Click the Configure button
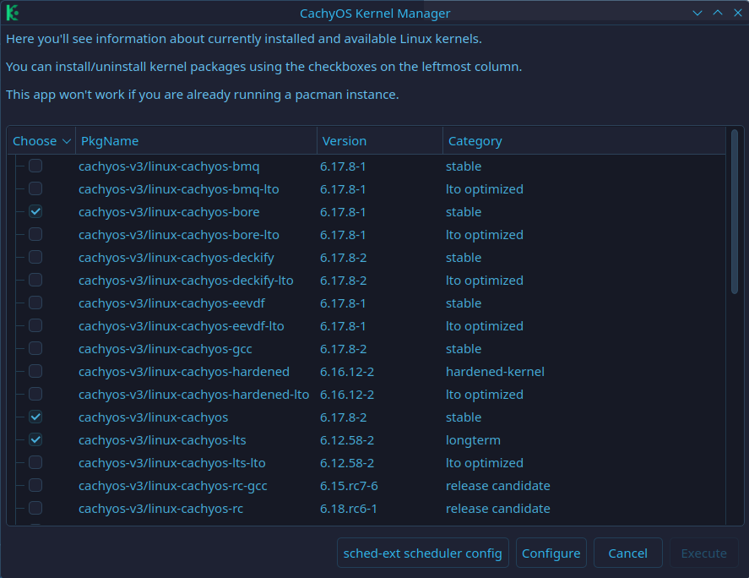The height and width of the screenshot is (578, 749). pyautogui.click(x=551, y=553)
